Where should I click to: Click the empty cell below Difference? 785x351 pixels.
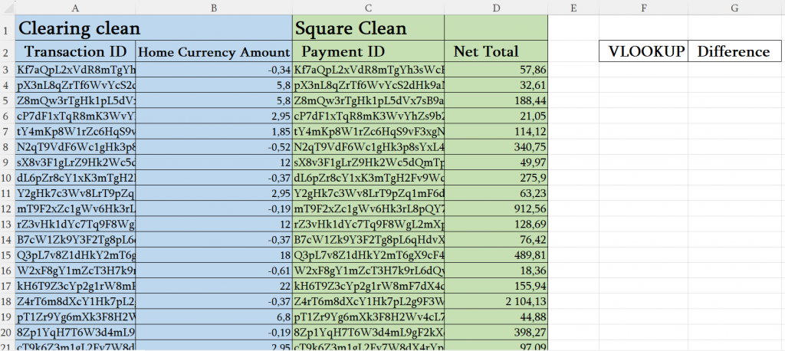click(734, 70)
